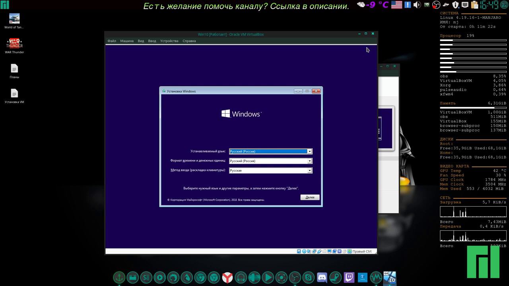Click the audio indicator in VirtualBox status bar
This screenshot has height=286, width=509.
coord(309,251)
